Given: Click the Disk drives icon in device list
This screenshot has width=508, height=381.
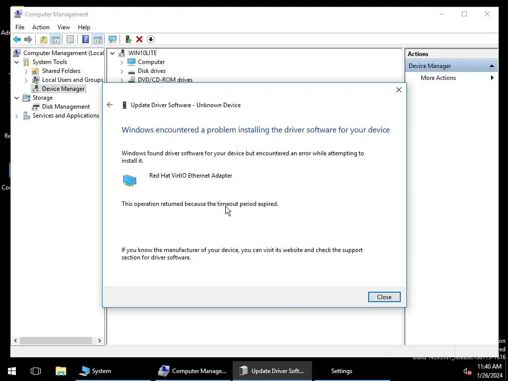Looking at the screenshot, I should tap(131, 71).
